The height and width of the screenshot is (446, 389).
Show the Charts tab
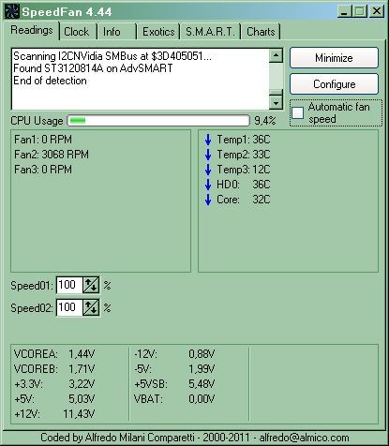[261, 32]
